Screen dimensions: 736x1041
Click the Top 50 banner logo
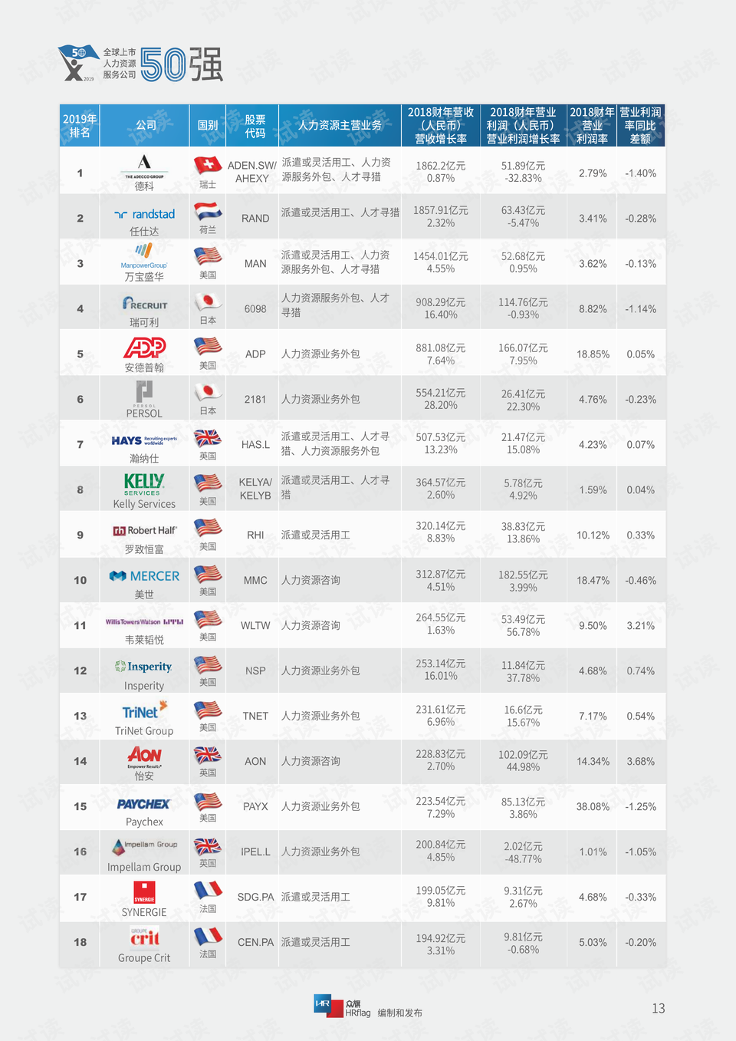coord(141,64)
